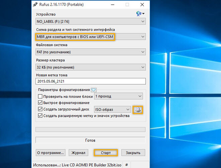Toggle 'Создать загрузочный диск' checkbox
The image size is (221, 168).
click(x=40, y=109)
